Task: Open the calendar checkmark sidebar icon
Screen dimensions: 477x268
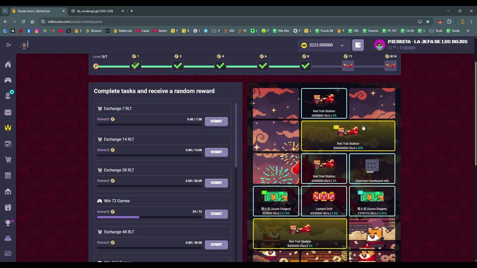Action: [x=8, y=144]
